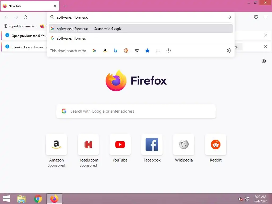This screenshot has height=204, width=272.
Task: Click Import bookmarks in the bookmarks toolbar
Action: point(20,26)
